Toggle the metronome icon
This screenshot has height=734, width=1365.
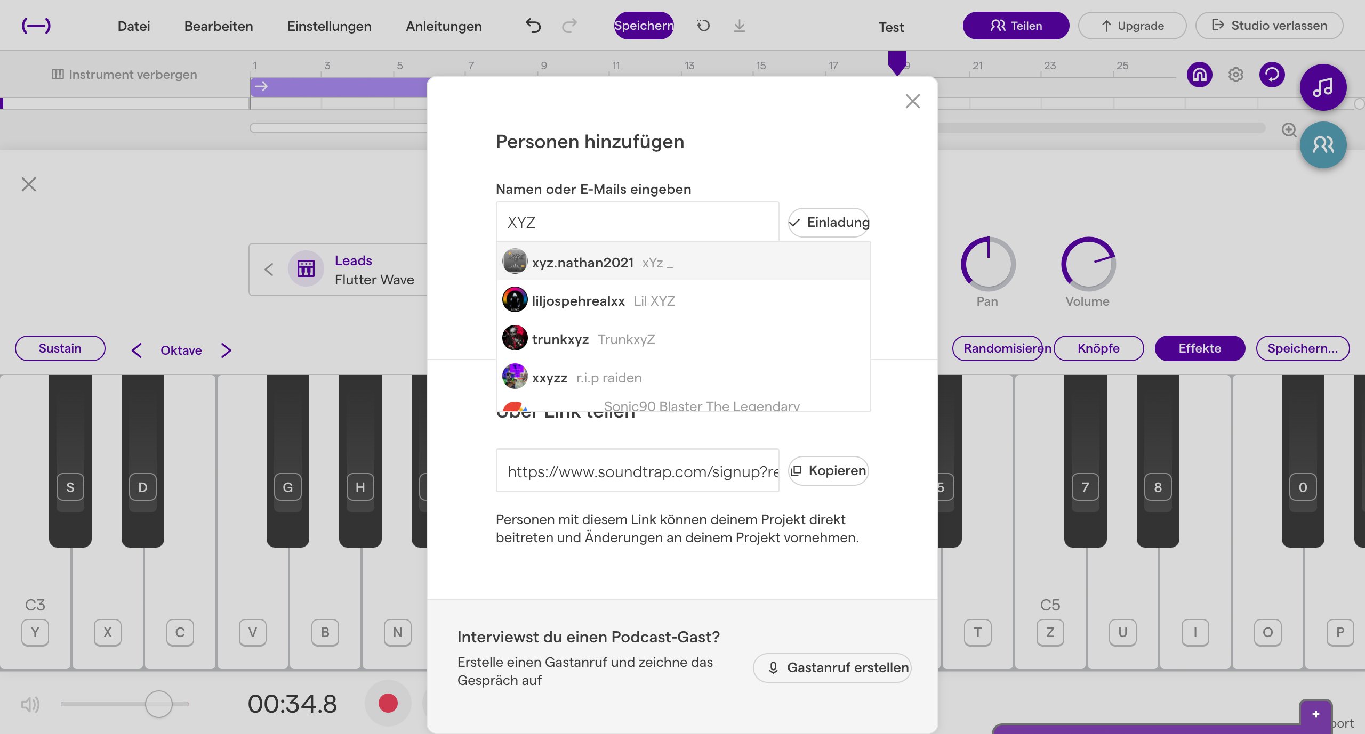click(1199, 75)
